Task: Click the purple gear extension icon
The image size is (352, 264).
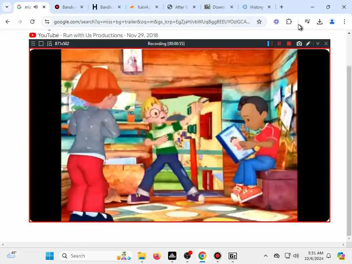Action: [276, 22]
